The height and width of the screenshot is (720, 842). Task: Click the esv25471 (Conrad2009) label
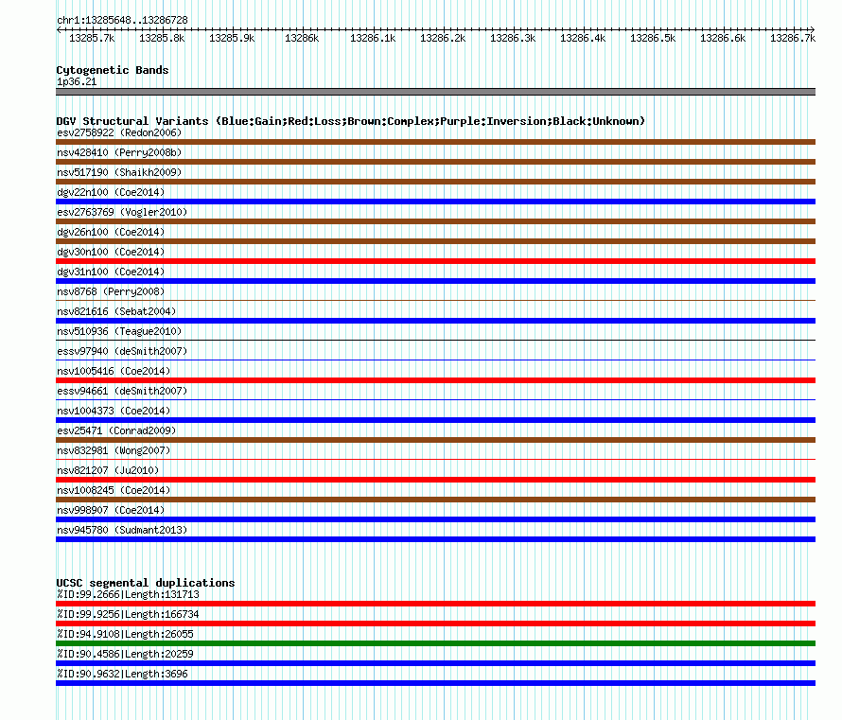[116, 430]
